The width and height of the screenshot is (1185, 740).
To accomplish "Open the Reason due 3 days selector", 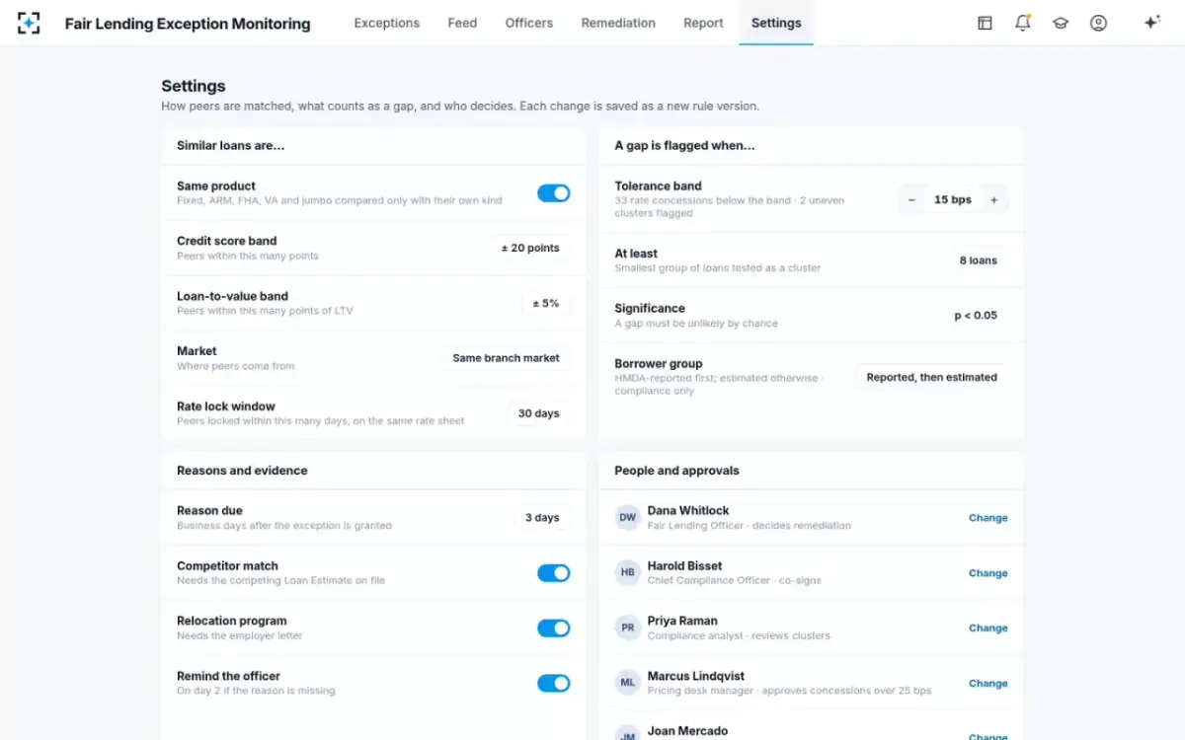I will click(542, 517).
